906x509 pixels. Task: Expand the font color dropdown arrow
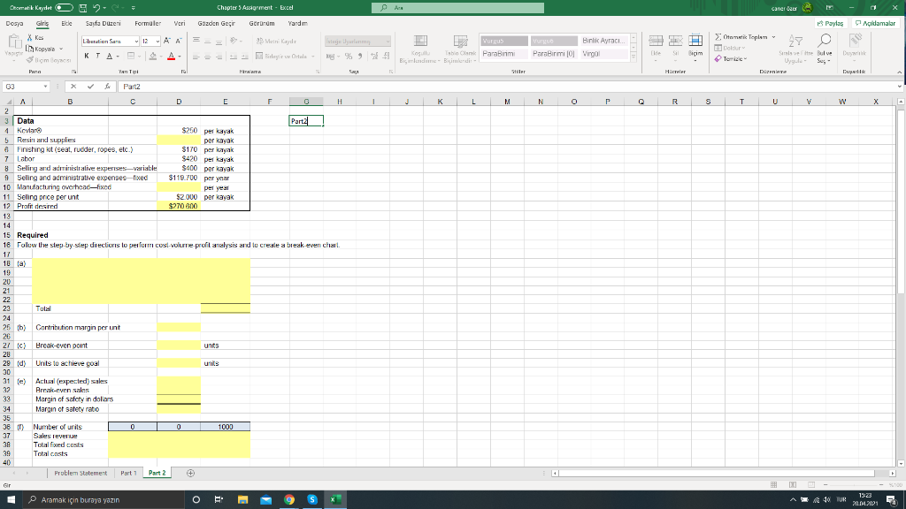coord(180,57)
